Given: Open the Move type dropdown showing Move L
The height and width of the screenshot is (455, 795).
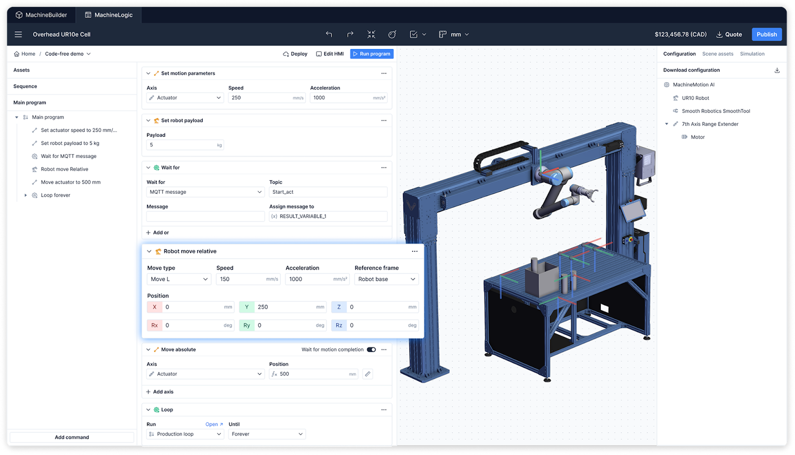Looking at the screenshot, I should point(179,279).
